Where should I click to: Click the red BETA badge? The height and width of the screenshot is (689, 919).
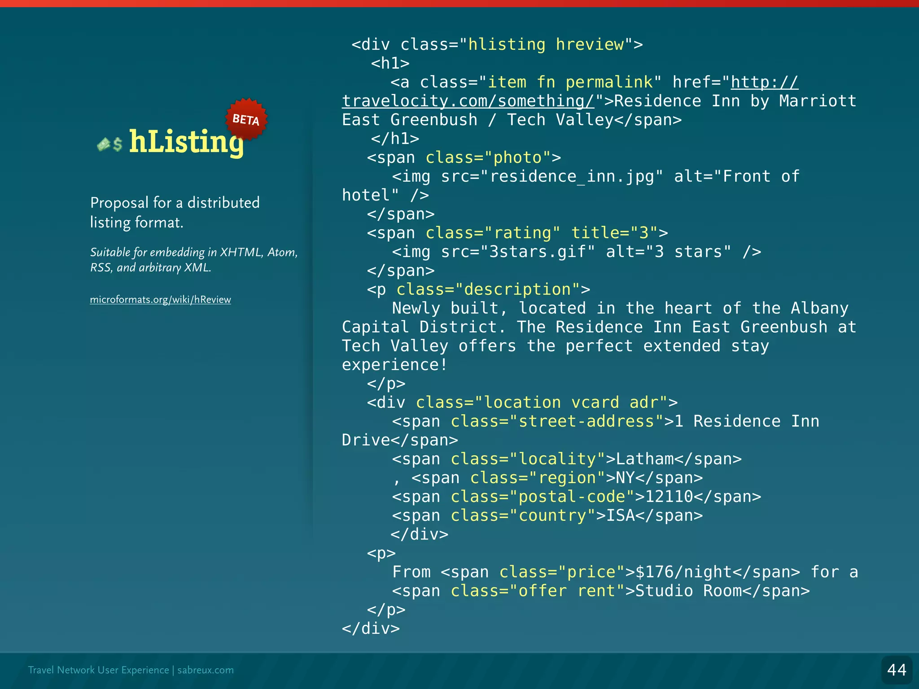[246, 119]
